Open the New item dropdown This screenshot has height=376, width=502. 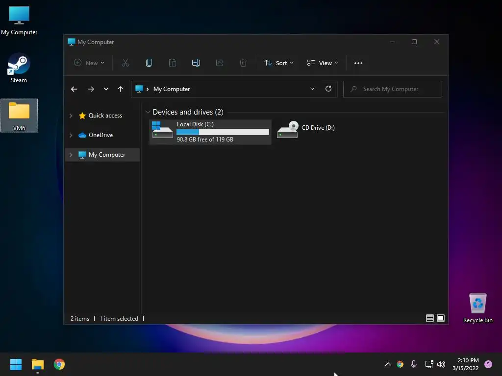coord(89,63)
